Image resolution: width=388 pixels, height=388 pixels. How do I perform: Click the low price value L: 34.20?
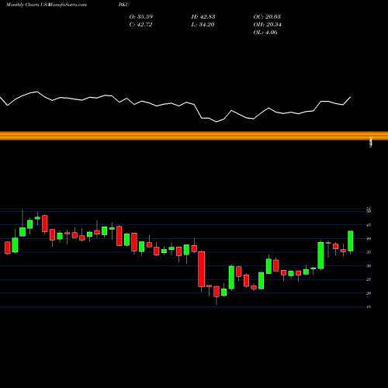click(x=203, y=25)
